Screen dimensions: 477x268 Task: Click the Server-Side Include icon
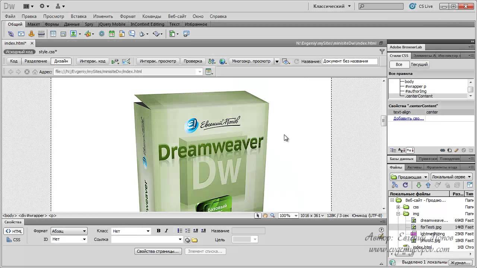coord(121,34)
